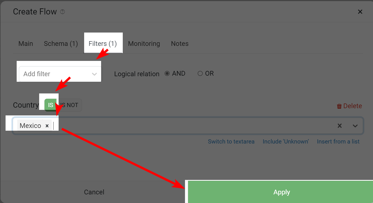Viewport: 373px width, 203px height.
Task: Expand the country list dropdown chevron
Action: 355,126
